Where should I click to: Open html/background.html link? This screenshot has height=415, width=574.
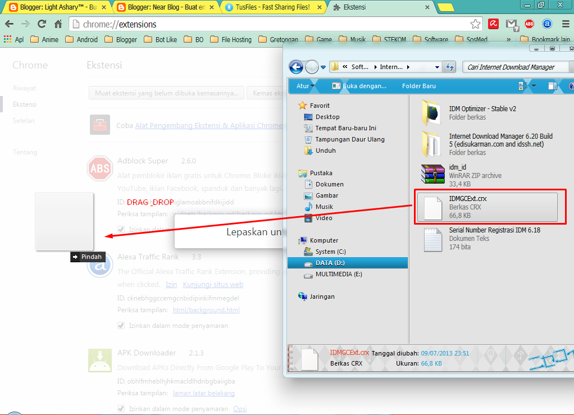[206, 310]
